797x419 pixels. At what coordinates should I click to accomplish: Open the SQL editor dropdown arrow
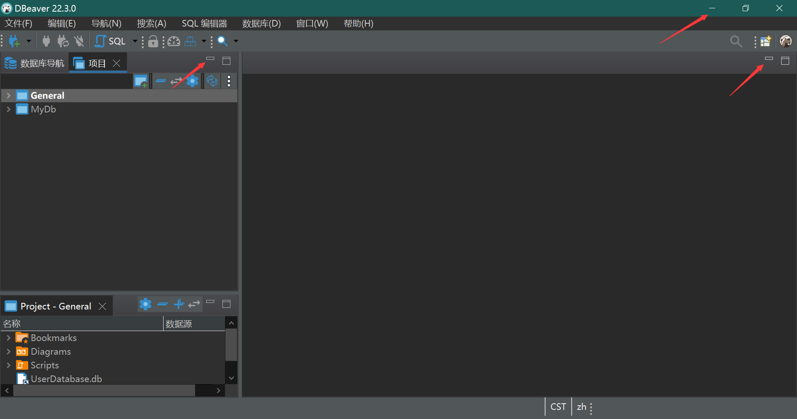[x=134, y=41]
